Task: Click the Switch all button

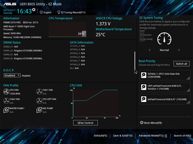Action: [181, 64]
